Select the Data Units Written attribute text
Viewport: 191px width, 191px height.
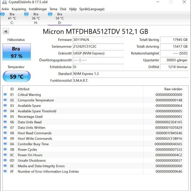coord(32,128)
